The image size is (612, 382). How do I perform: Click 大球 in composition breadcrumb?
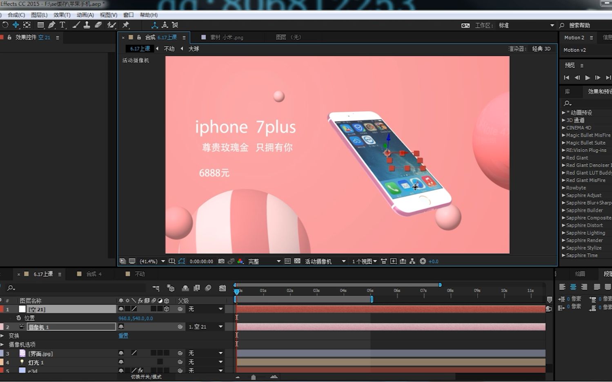194,49
